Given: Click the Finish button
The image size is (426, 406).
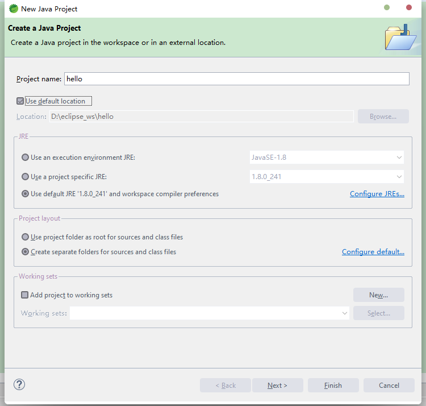Looking at the screenshot, I should pos(333,386).
